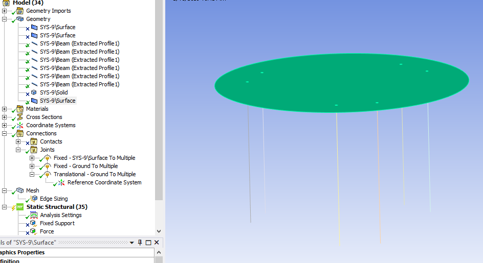This screenshot has height=263, width=483.
Task: Select the SYS-9\Solid body icon
Action: 34,92
